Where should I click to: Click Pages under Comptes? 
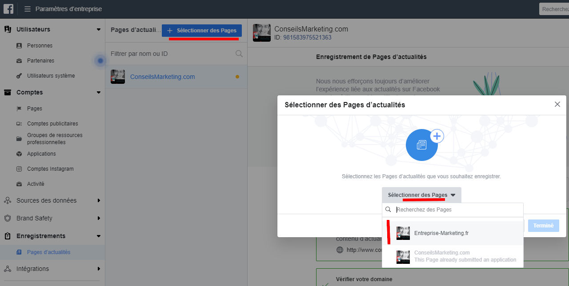(35, 109)
